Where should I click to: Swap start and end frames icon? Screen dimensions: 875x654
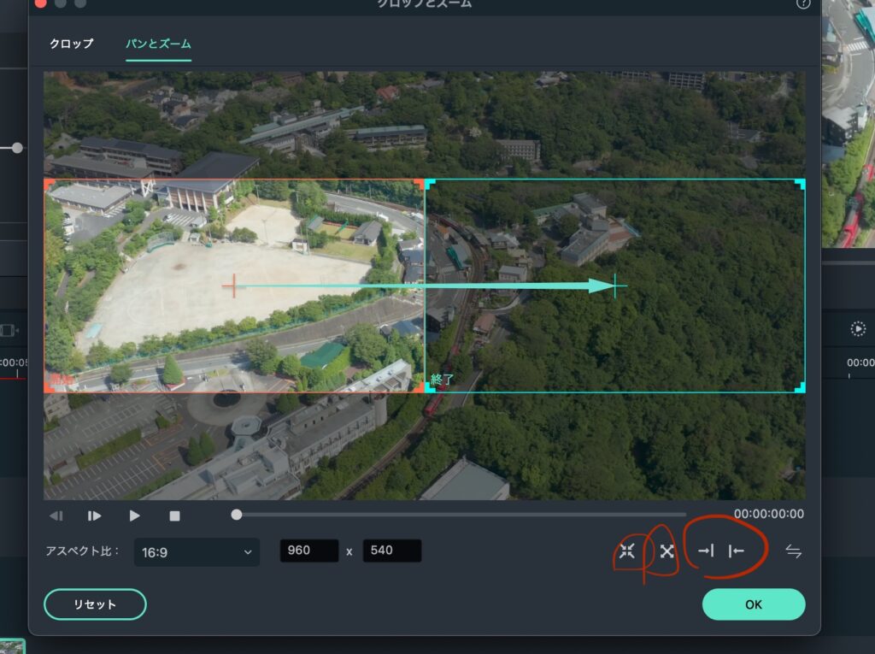click(794, 551)
